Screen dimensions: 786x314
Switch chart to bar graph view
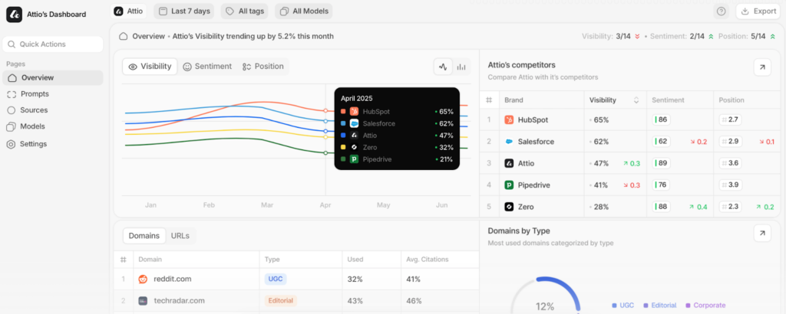[x=461, y=67]
